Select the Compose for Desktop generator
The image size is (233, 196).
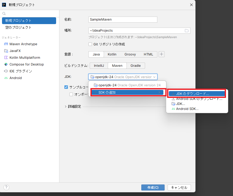click(x=29, y=64)
